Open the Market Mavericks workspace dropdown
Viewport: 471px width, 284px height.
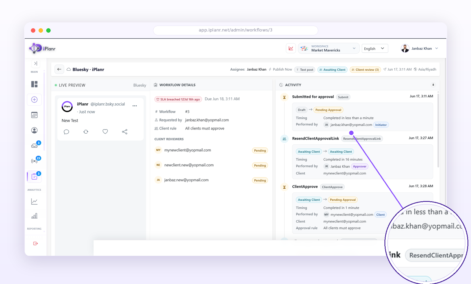[329, 48]
